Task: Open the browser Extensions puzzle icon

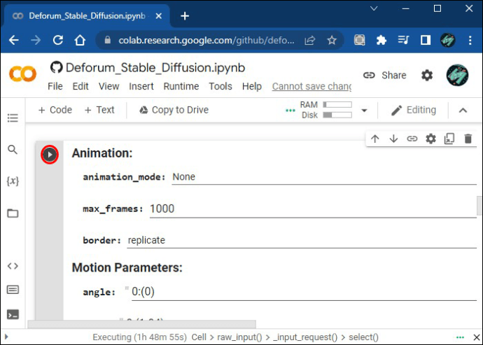Action: 381,40
